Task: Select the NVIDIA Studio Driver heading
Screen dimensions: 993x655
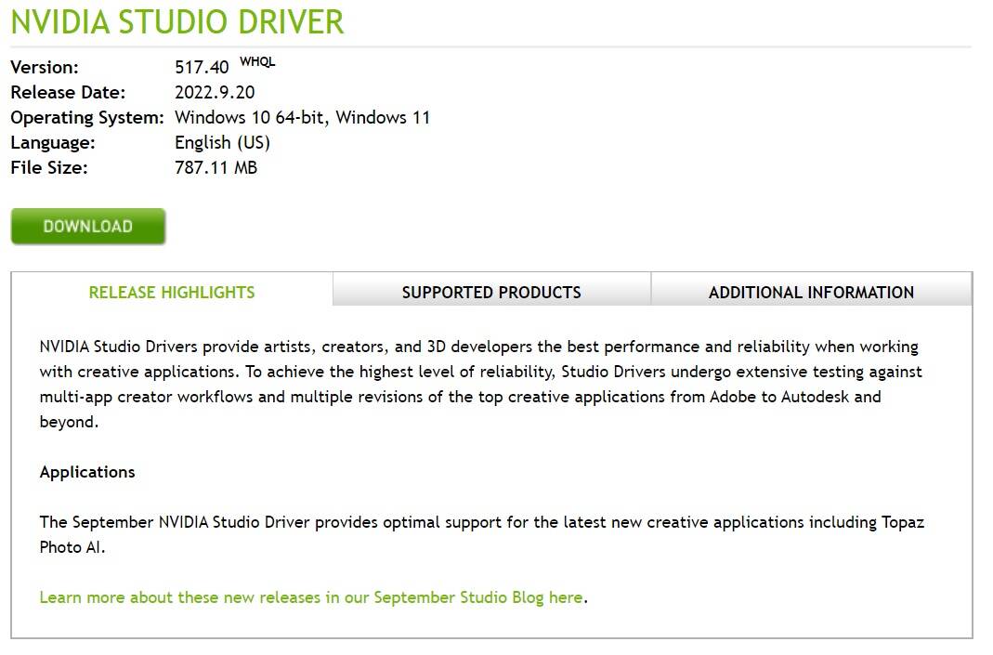Action: point(177,21)
